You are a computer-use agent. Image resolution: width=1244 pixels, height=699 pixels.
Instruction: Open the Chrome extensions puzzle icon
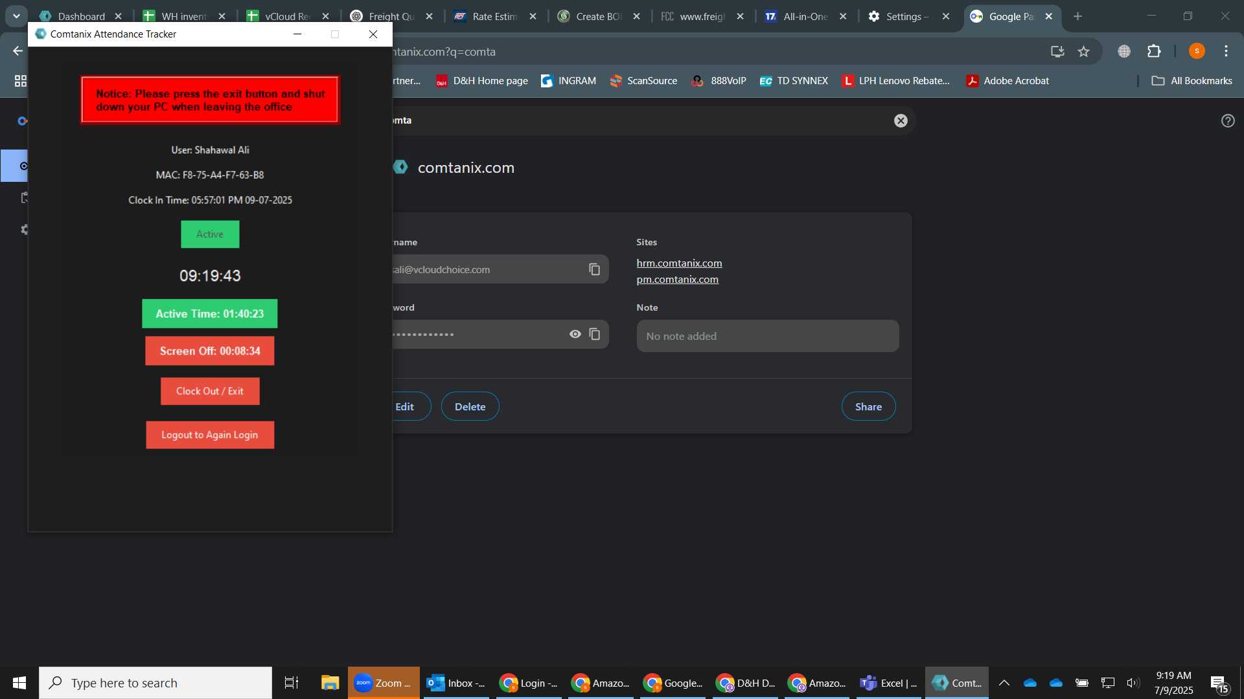pyautogui.click(x=1154, y=51)
